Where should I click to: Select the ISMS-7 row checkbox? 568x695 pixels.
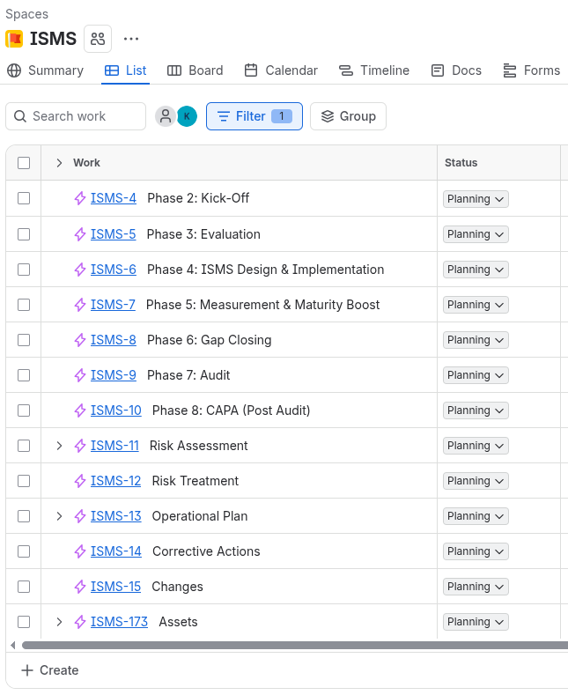(x=24, y=305)
